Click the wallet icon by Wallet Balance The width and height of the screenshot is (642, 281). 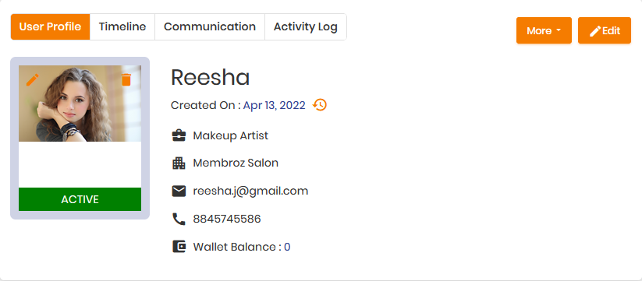pyautogui.click(x=179, y=247)
